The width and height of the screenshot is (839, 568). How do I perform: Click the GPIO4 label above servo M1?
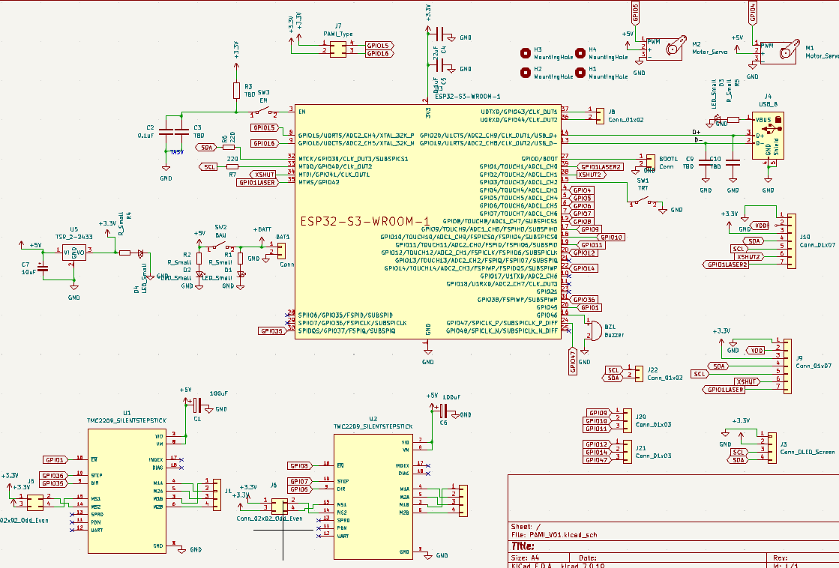753,12
